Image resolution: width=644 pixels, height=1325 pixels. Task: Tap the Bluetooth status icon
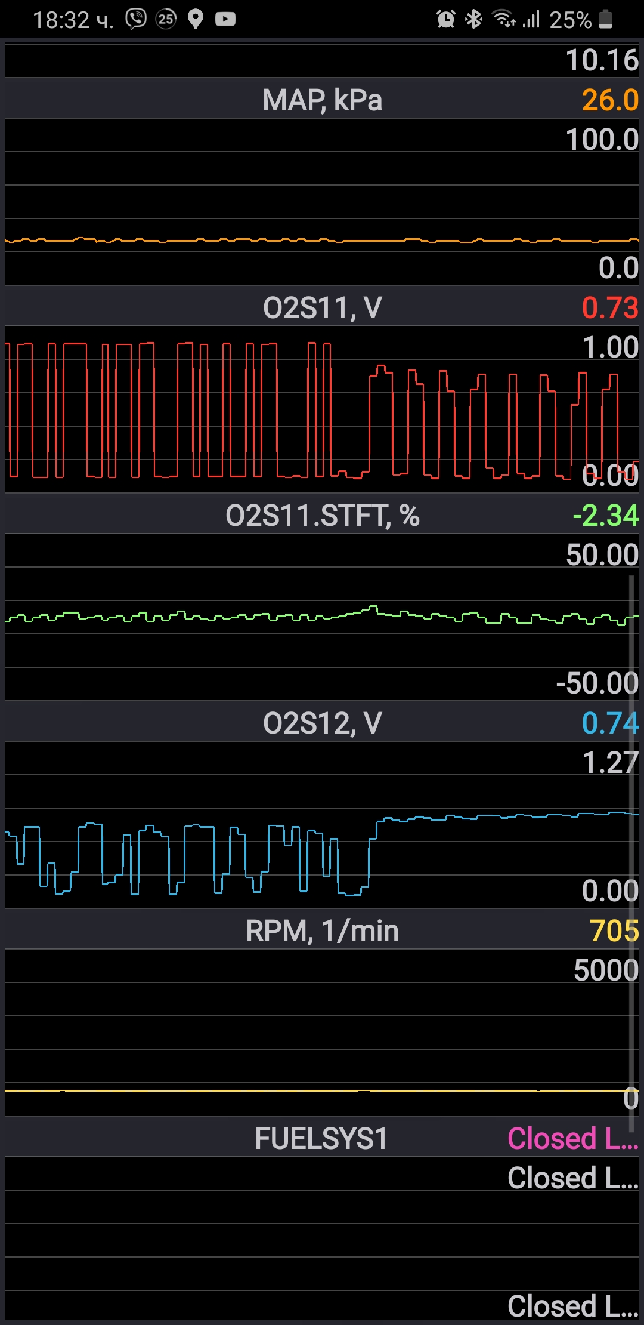[473, 19]
